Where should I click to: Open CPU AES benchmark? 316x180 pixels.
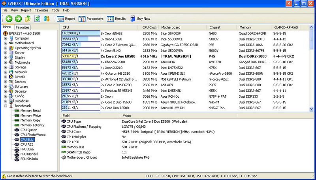tap(27, 144)
